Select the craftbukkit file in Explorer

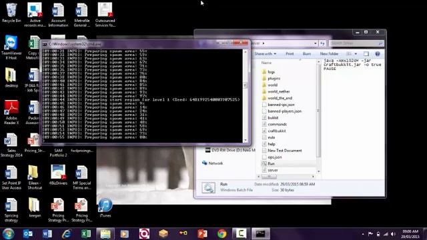click(274, 131)
